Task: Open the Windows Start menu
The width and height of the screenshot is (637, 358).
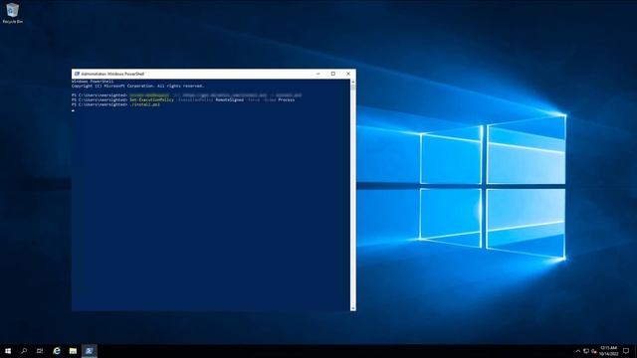Action: [x=8, y=351]
